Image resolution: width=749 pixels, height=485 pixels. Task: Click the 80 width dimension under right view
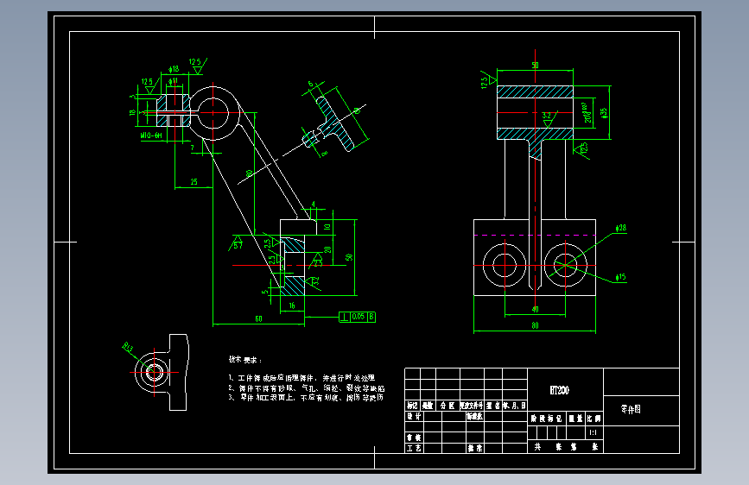tap(535, 325)
